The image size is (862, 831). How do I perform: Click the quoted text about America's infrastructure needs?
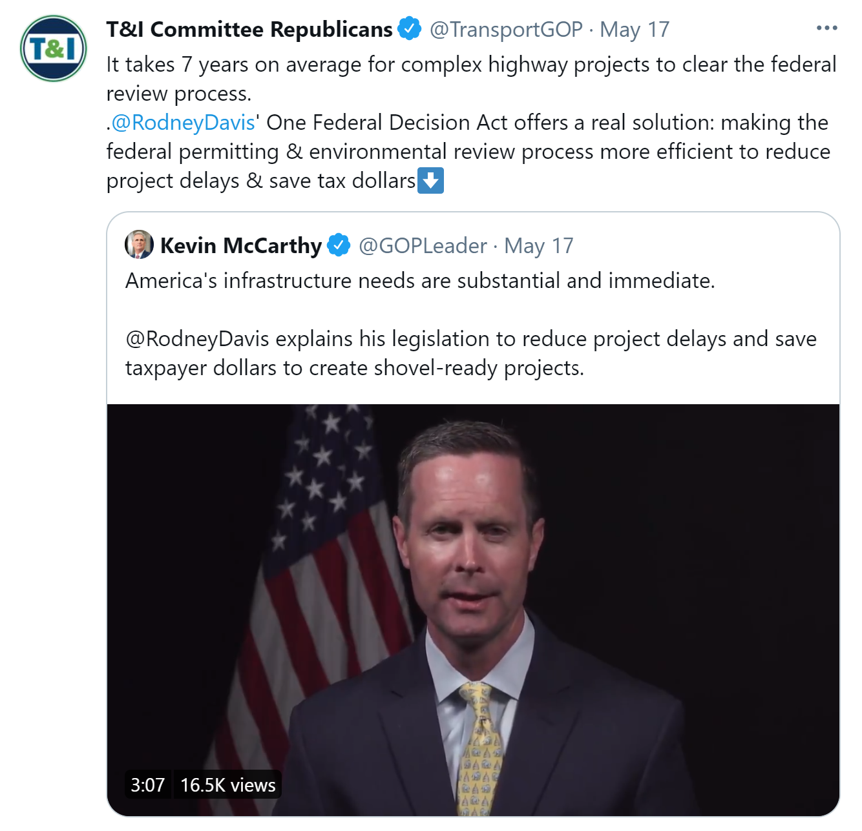click(x=420, y=281)
